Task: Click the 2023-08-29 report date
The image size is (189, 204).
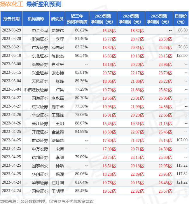Action: pos(11,30)
